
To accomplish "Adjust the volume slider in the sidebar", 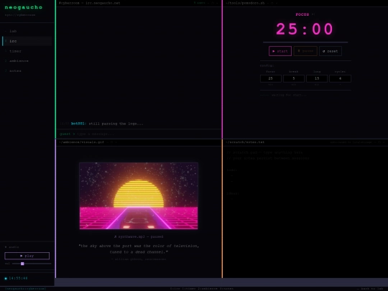I will click(32, 264).
